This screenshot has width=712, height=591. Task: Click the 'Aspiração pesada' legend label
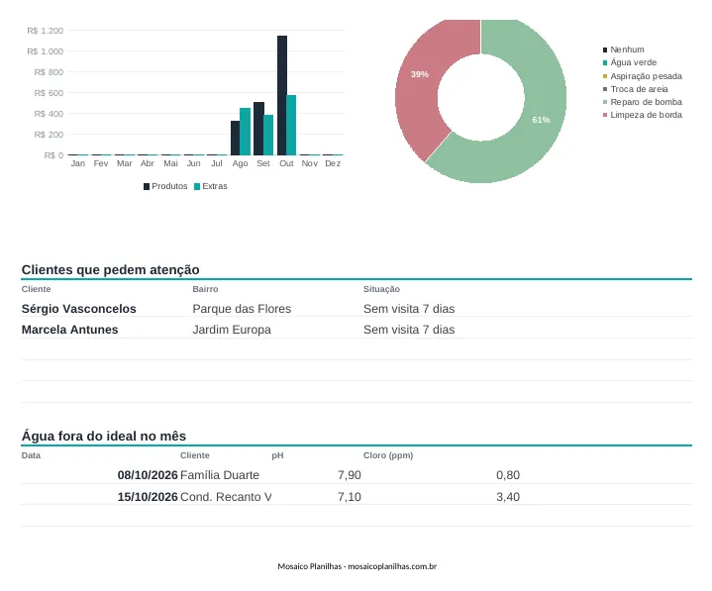pyautogui.click(x=647, y=76)
